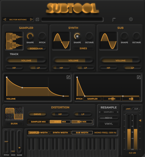The height and width of the screenshot is (157, 145).
Task: Click the -6.0 dB output value
Action: (x=132, y=153)
